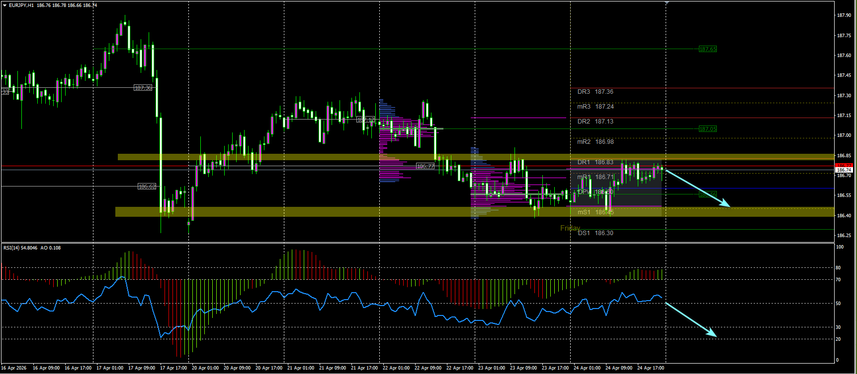Image resolution: width=857 pixels, height=374 pixels.
Task: Select the DS1 186.30 pivot label
Action: [x=595, y=233]
